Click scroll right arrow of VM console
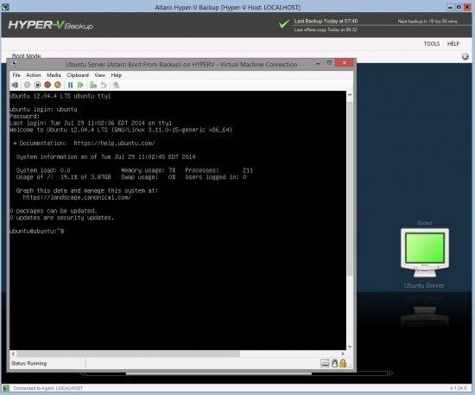This screenshot has height=395, width=475. (343, 354)
